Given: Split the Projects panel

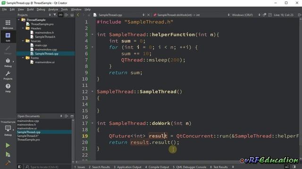Looking at the screenshot, I should [66, 15].
